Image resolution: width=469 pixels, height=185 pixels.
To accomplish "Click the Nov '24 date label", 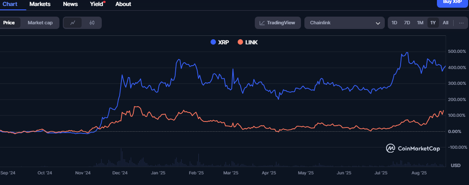I will [x=83, y=173].
